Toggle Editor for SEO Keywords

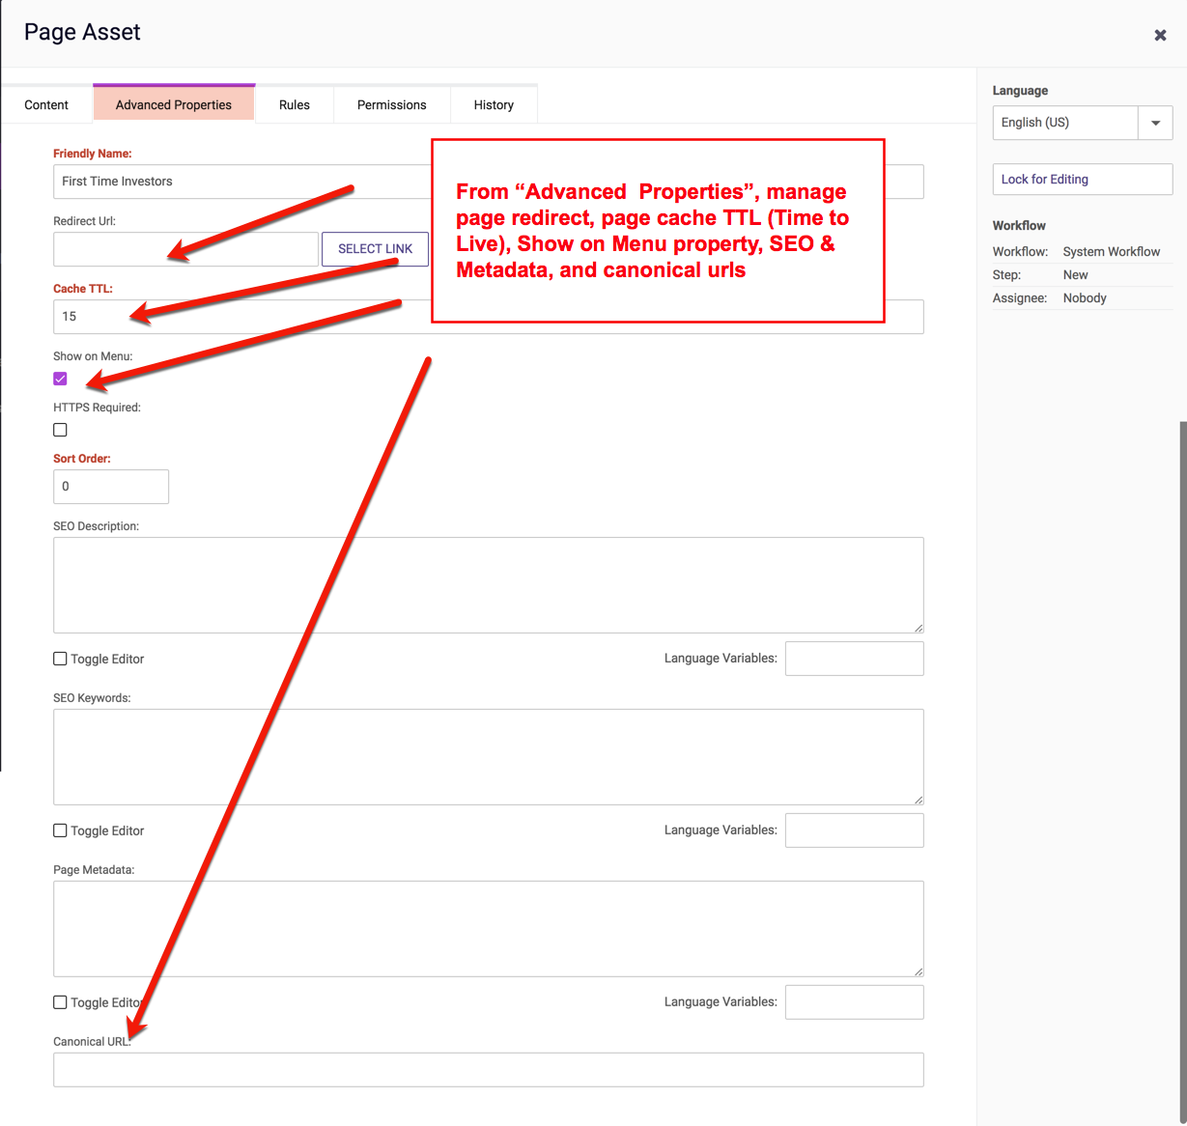point(60,830)
